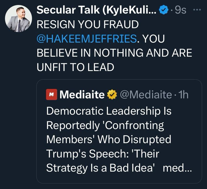Open the quoted "Democratic Leadership Is" headline
The image size is (207, 189).
click(109, 111)
